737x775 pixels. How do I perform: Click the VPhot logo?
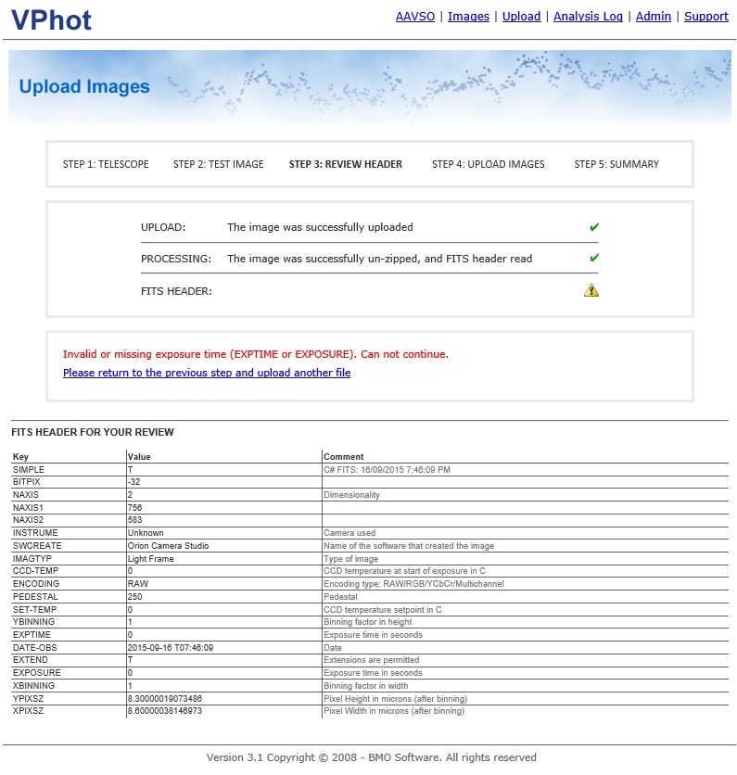click(52, 19)
